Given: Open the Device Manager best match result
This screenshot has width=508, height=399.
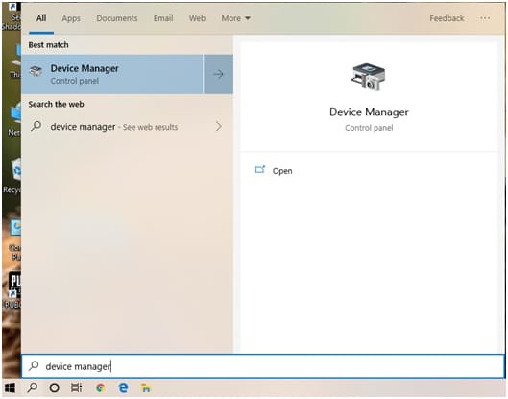Looking at the screenshot, I should pos(112,74).
